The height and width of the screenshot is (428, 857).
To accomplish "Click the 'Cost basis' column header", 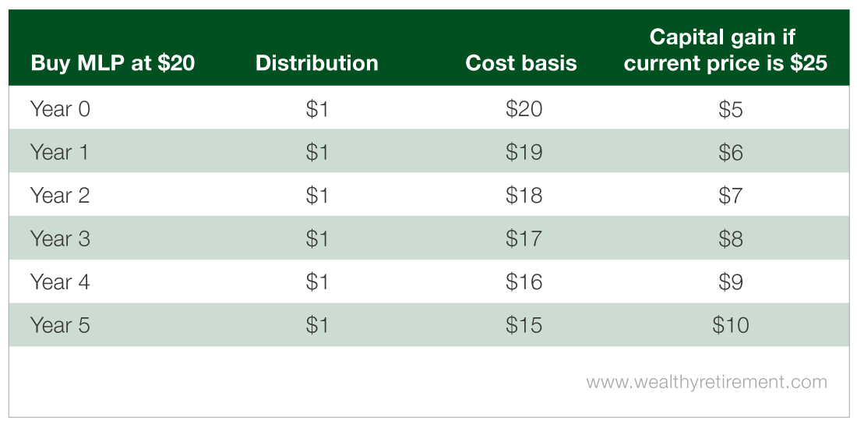I will (521, 63).
